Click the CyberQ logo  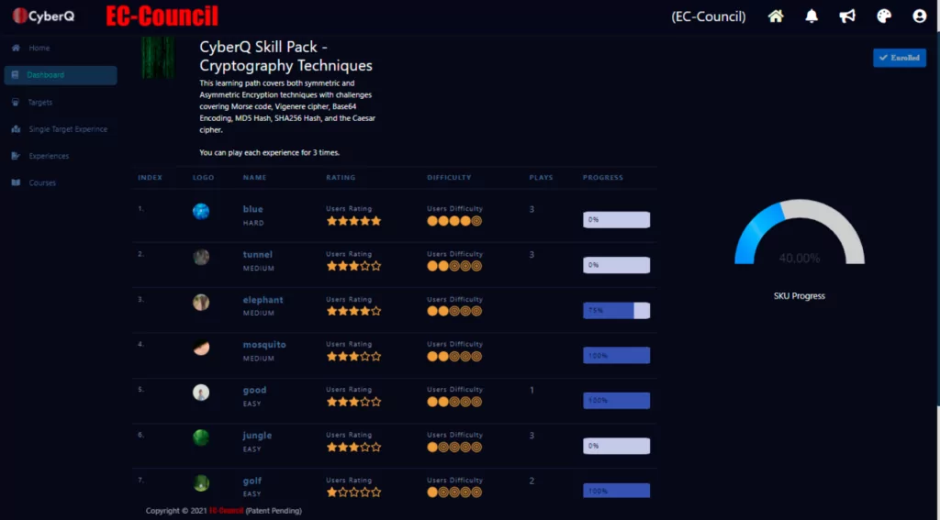point(44,17)
